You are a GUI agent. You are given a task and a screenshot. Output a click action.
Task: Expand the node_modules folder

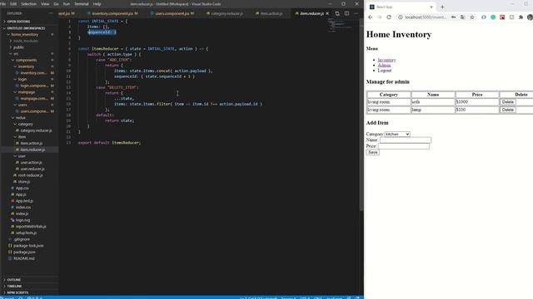point(25,41)
